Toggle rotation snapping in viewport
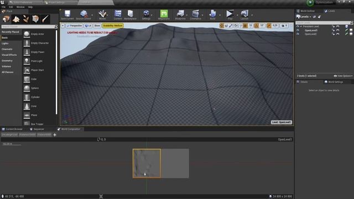This screenshot has width=354, height=199. [x=256, y=26]
